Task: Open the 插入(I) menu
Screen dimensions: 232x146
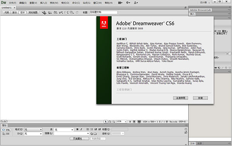Action: [43, 3]
